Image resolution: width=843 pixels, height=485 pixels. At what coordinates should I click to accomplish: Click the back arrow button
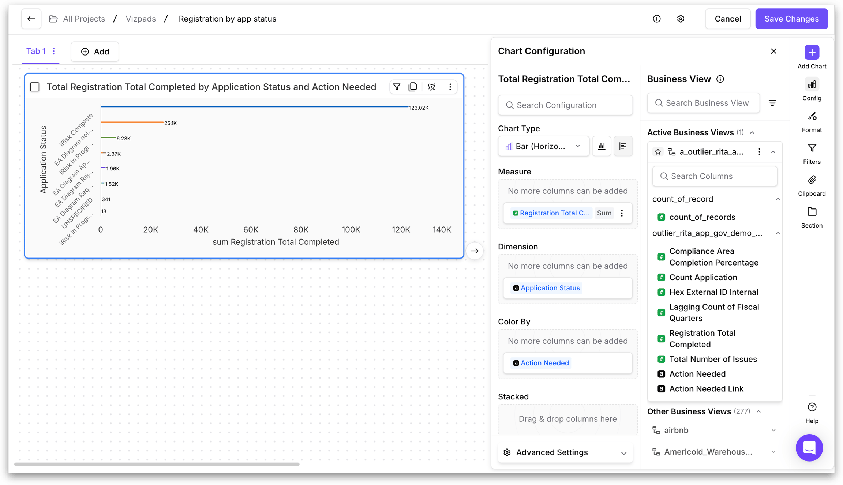(x=31, y=19)
